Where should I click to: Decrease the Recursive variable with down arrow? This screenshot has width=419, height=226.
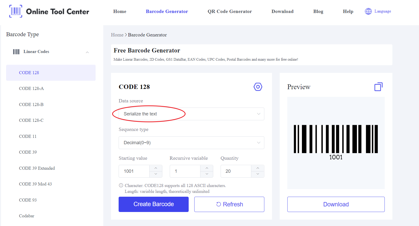tap(207, 174)
